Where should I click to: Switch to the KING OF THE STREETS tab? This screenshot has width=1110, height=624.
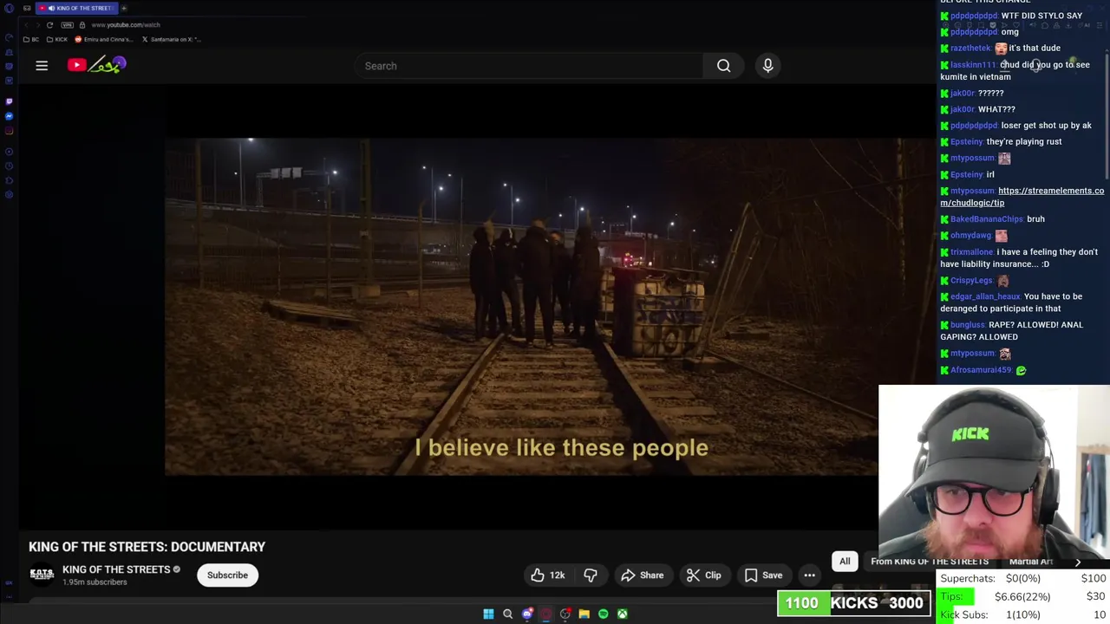click(x=77, y=8)
